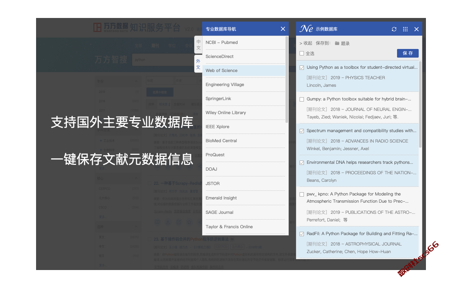Check the pwv_kpno Python Package entry

tap(302, 194)
